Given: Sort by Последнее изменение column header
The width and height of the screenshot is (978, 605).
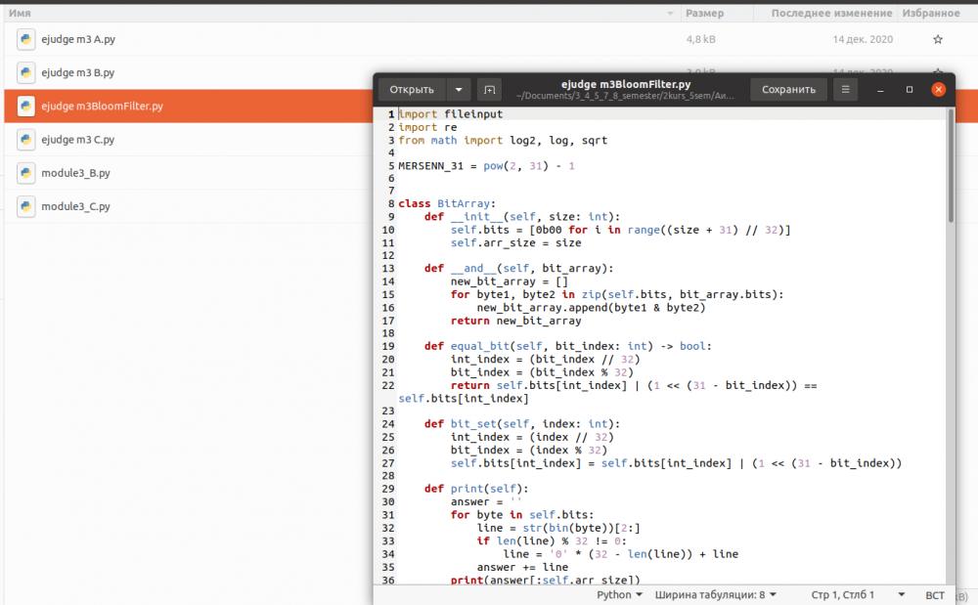Looking at the screenshot, I should click(x=830, y=14).
